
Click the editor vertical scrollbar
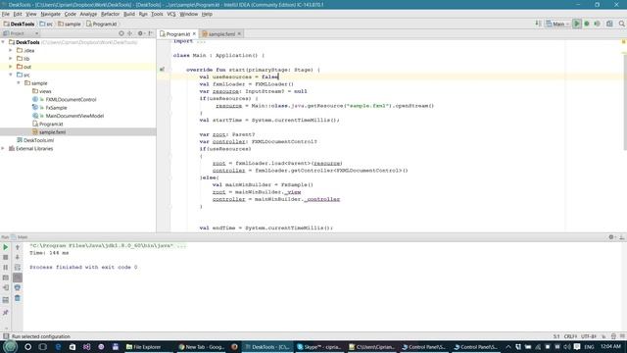(x=625, y=102)
